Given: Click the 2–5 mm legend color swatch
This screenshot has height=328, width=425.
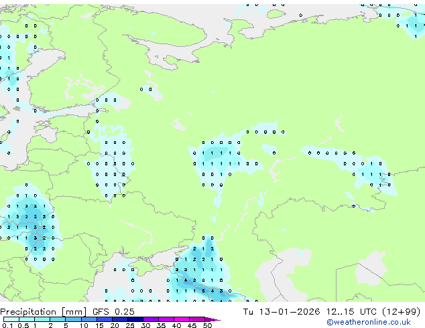Looking at the screenshot, I should tap(58, 319).
